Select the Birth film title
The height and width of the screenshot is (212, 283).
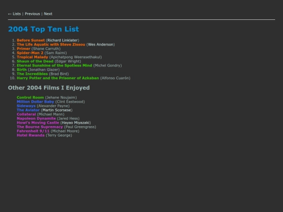[21, 70]
